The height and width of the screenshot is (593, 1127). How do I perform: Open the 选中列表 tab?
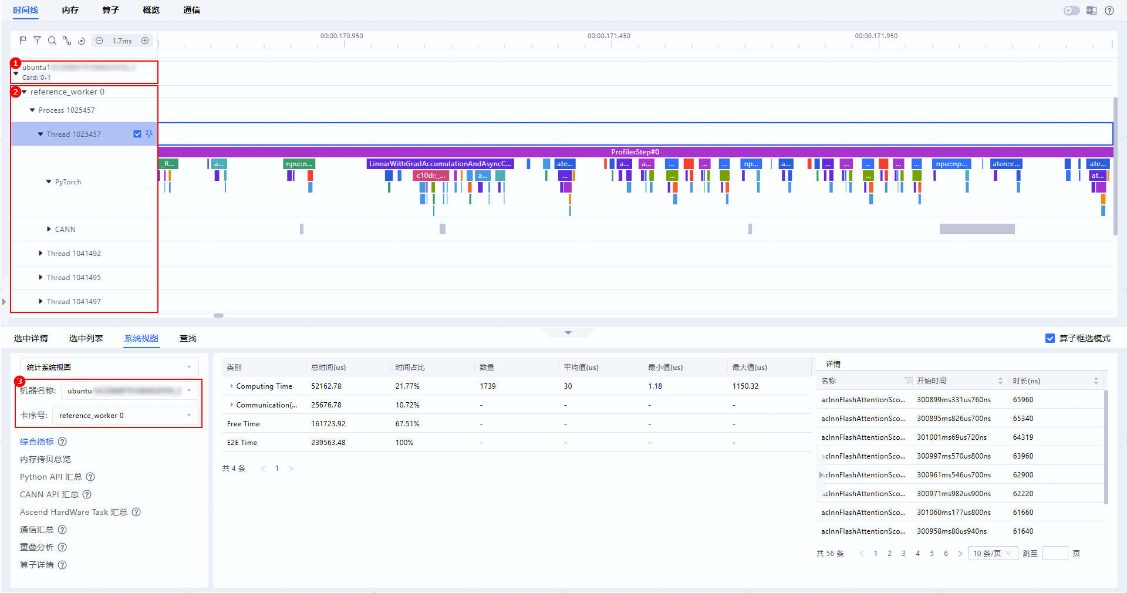tap(86, 338)
